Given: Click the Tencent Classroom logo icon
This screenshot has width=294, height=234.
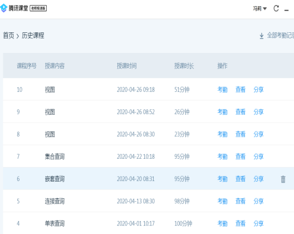Looking at the screenshot, I should (x=3, y=8).
